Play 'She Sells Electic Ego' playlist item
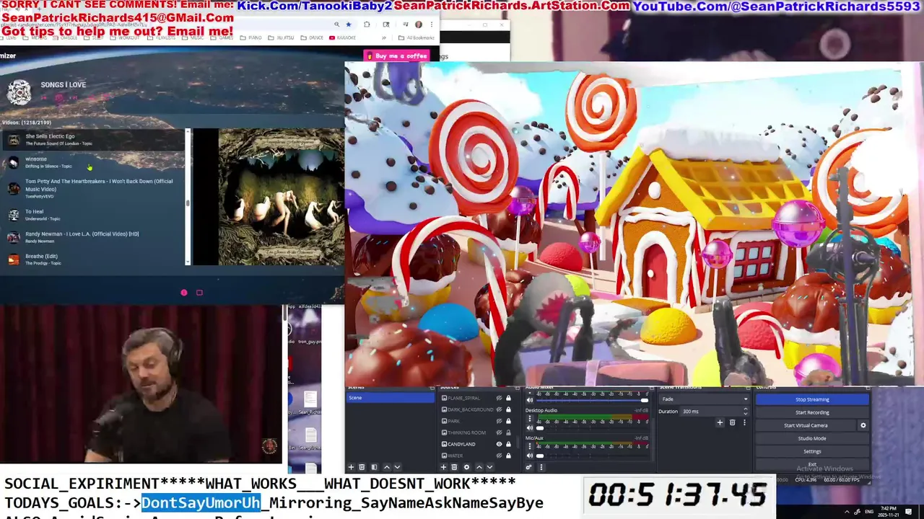This screenshot has width=924, height=519. (92, 139)
